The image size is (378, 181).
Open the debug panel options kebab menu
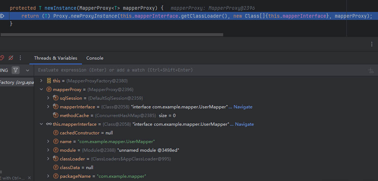(372, 44)
